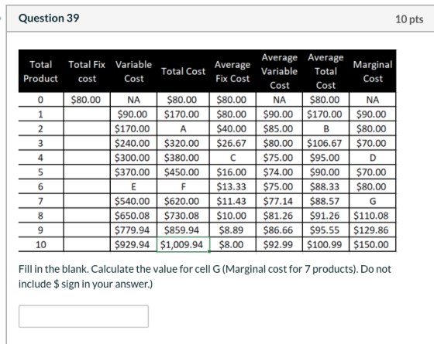Viewport: 434px width, 344px height.
Task: Click the $92.99 average variable cost cell
Action: 280,244
